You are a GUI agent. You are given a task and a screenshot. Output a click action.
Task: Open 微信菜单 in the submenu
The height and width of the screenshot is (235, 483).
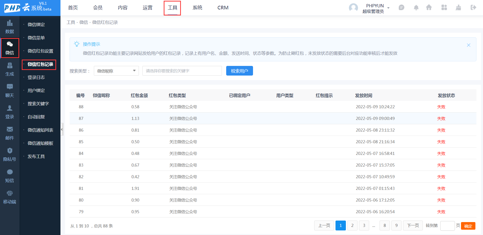pos(36,38)
